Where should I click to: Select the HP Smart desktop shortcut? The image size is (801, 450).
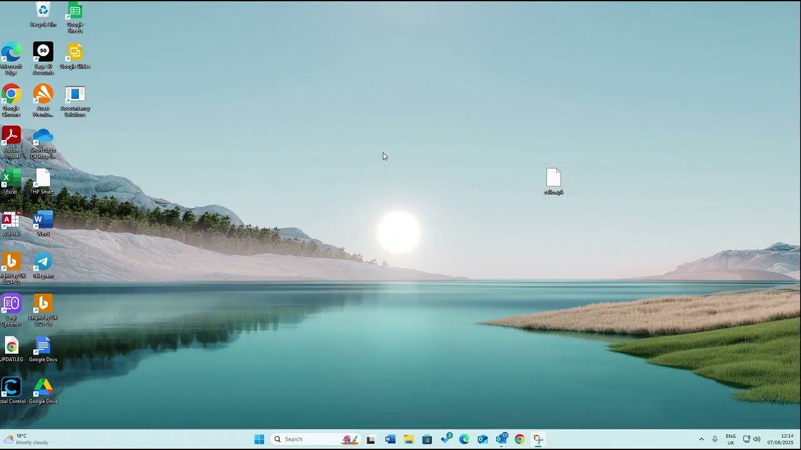[43, 181]
